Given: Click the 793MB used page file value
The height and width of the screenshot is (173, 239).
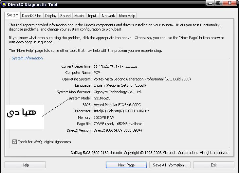Looking at the screenshot, I should point(118,124).
